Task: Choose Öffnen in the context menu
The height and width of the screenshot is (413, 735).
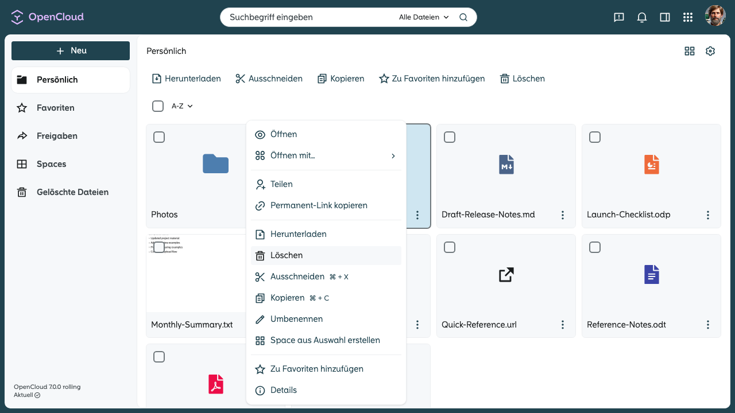Action: pyautogui.click(x=326, y=134)
